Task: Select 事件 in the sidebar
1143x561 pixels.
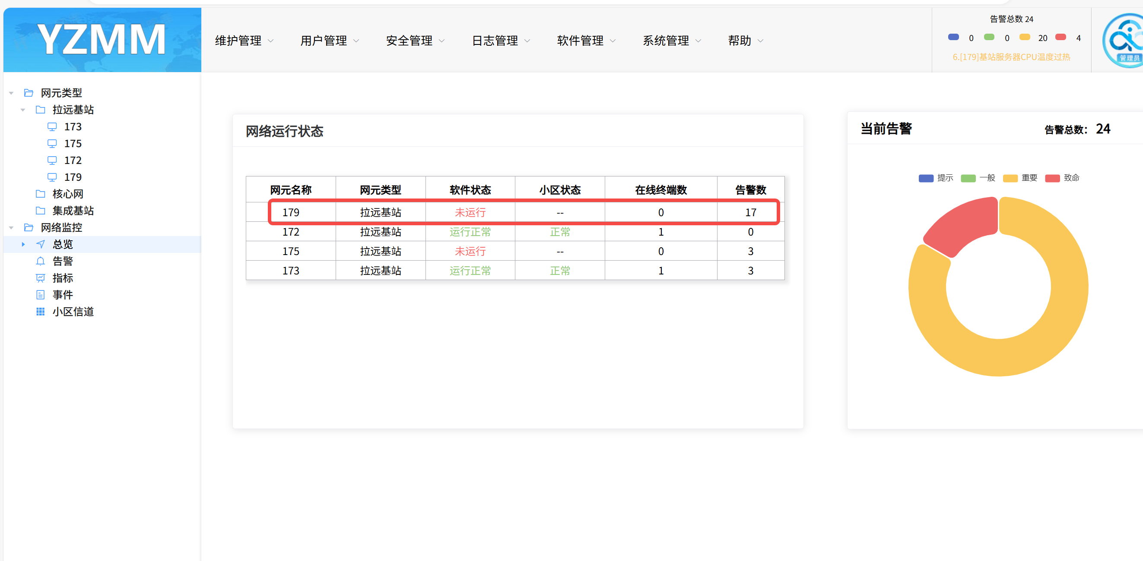Action: point(63,295)
